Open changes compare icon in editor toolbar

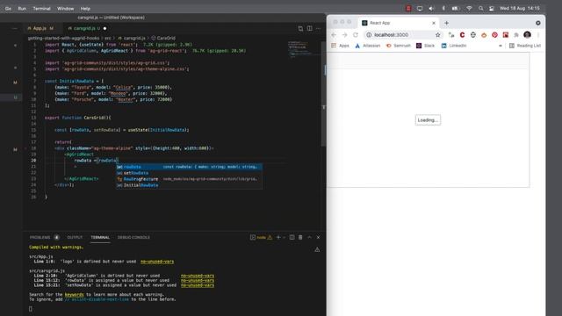pyautogui.click(x=300, y=28)
